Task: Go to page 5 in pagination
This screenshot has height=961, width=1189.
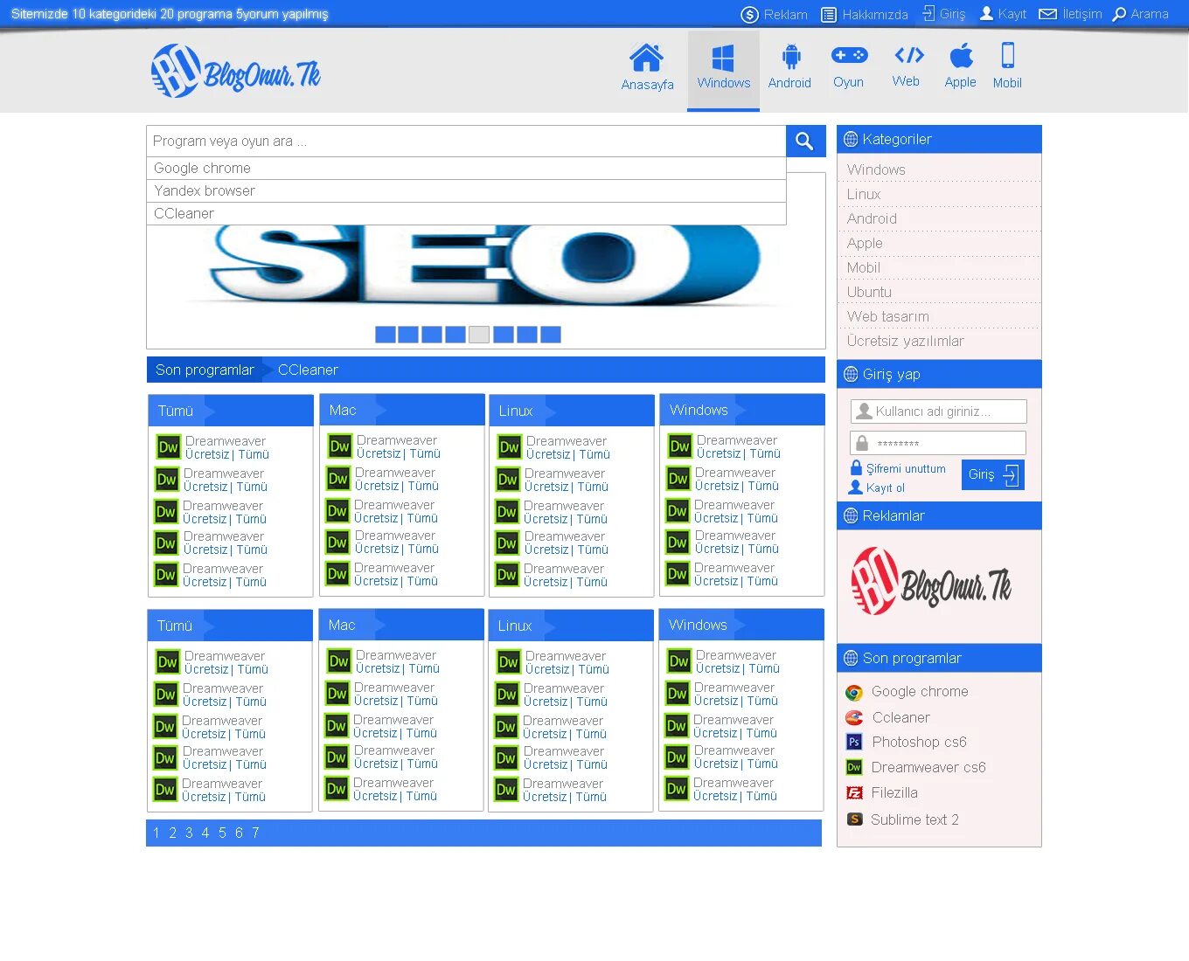Action: tap(222, 833)
